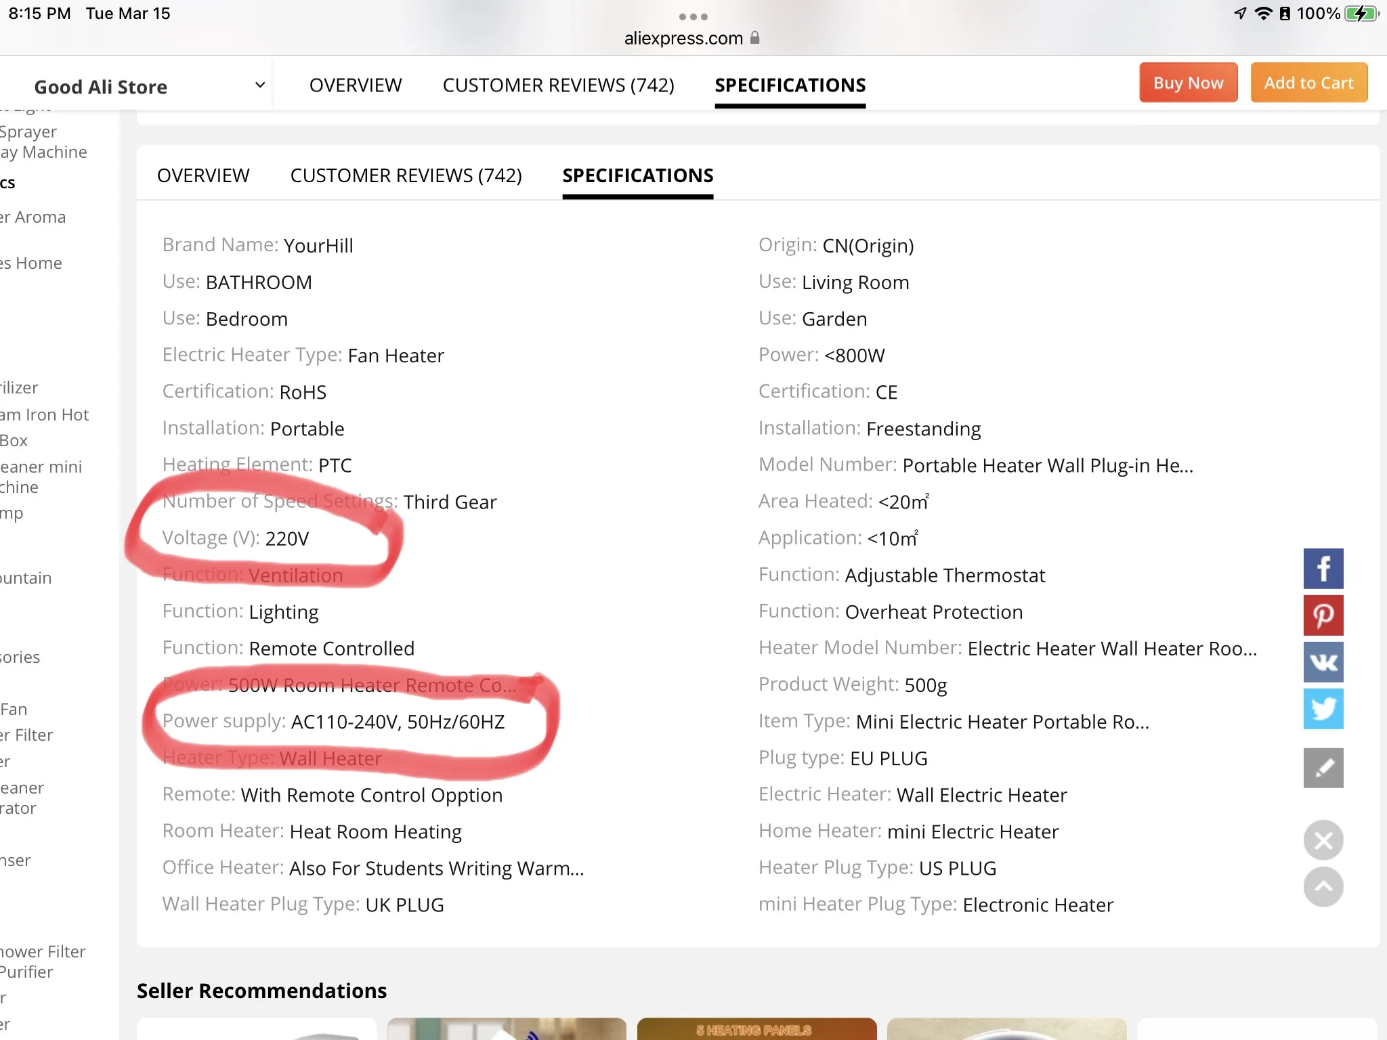
Task: Open the pencil edit feedback icon
Action: pyautogui.click(x=1323, y=768)
